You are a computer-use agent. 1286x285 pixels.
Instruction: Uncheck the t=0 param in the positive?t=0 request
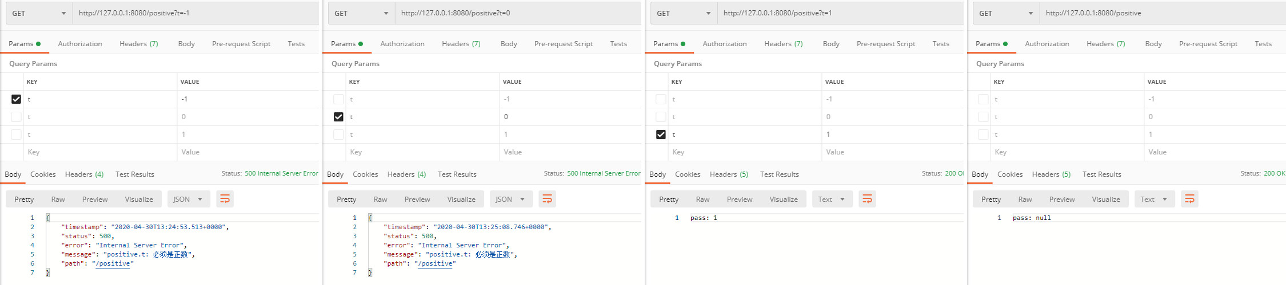338,117
